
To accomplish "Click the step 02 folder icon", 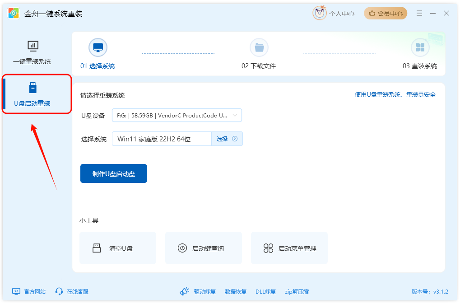I will pos(259,47).
